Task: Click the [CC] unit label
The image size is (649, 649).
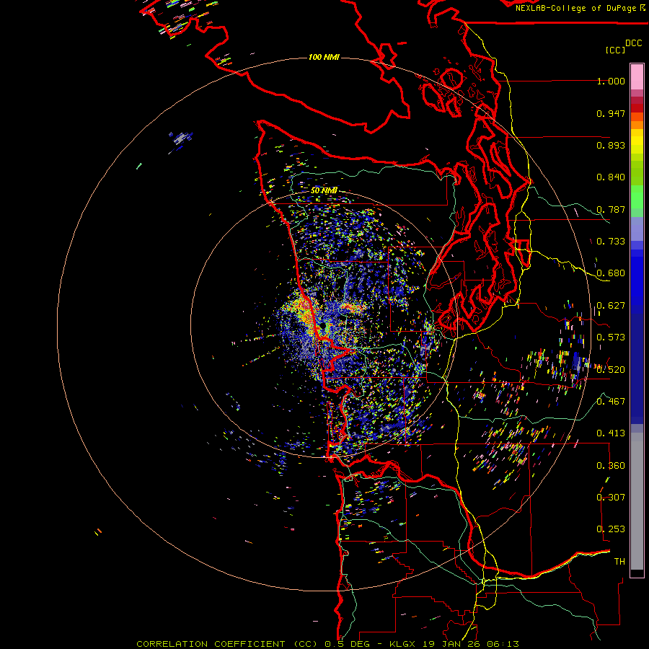Action: click(616, 50)
